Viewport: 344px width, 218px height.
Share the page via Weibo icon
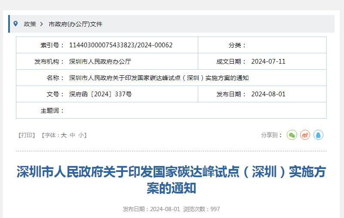305,135
